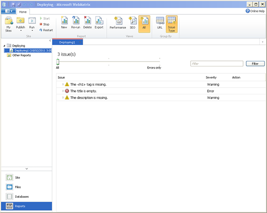Click the Filter text box
The width and height of the screenshot is (267, 213).
pyautogui.click(x=217, y=64)
